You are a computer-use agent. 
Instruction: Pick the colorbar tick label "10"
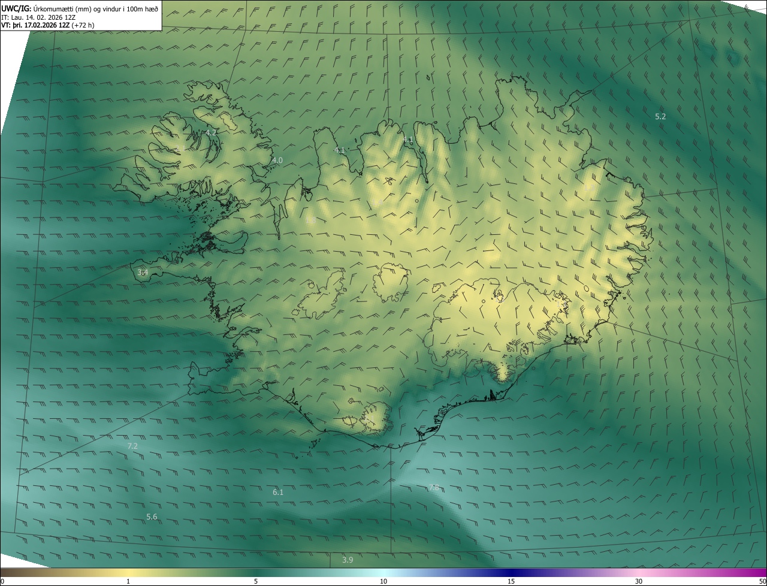(x=383, y=581)
